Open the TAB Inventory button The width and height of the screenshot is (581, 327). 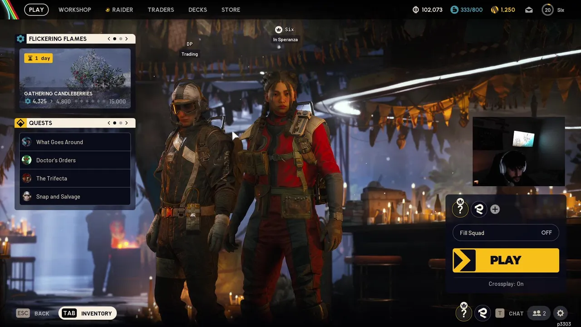point(88,313)
